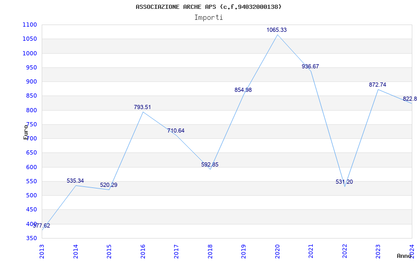Click the 592.85 data label
Viewport: 417px width, 261px height.
[210, 164]
